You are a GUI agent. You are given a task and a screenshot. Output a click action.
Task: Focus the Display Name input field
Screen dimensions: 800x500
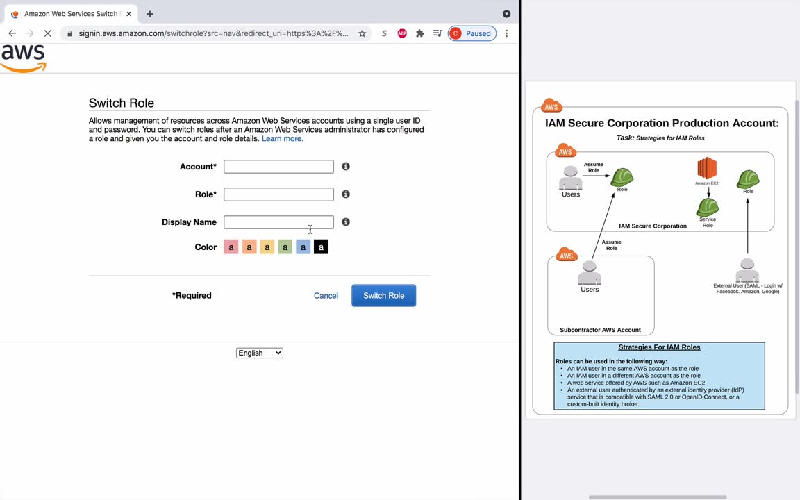pyautogui.click(x=278, y=222)
